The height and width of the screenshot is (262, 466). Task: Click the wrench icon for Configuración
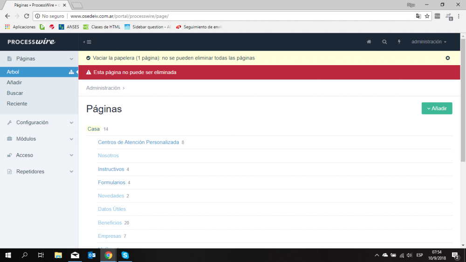[9, 122]
